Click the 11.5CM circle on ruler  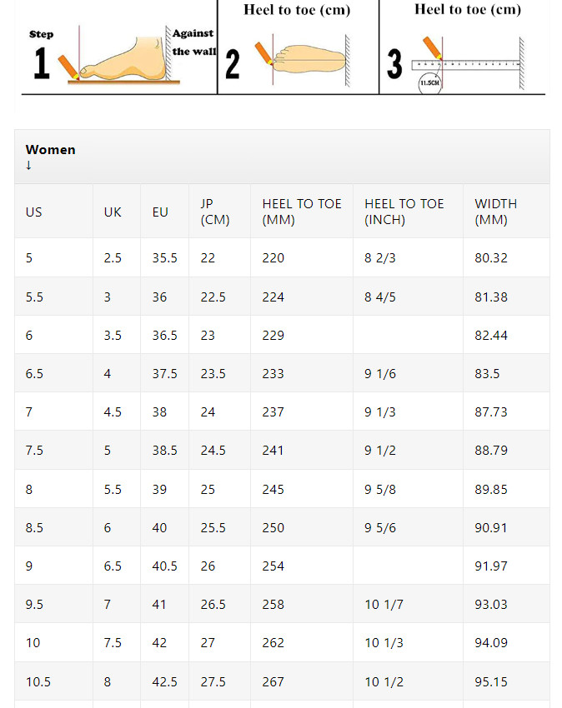pyautogui.click(x=429, y=83)
